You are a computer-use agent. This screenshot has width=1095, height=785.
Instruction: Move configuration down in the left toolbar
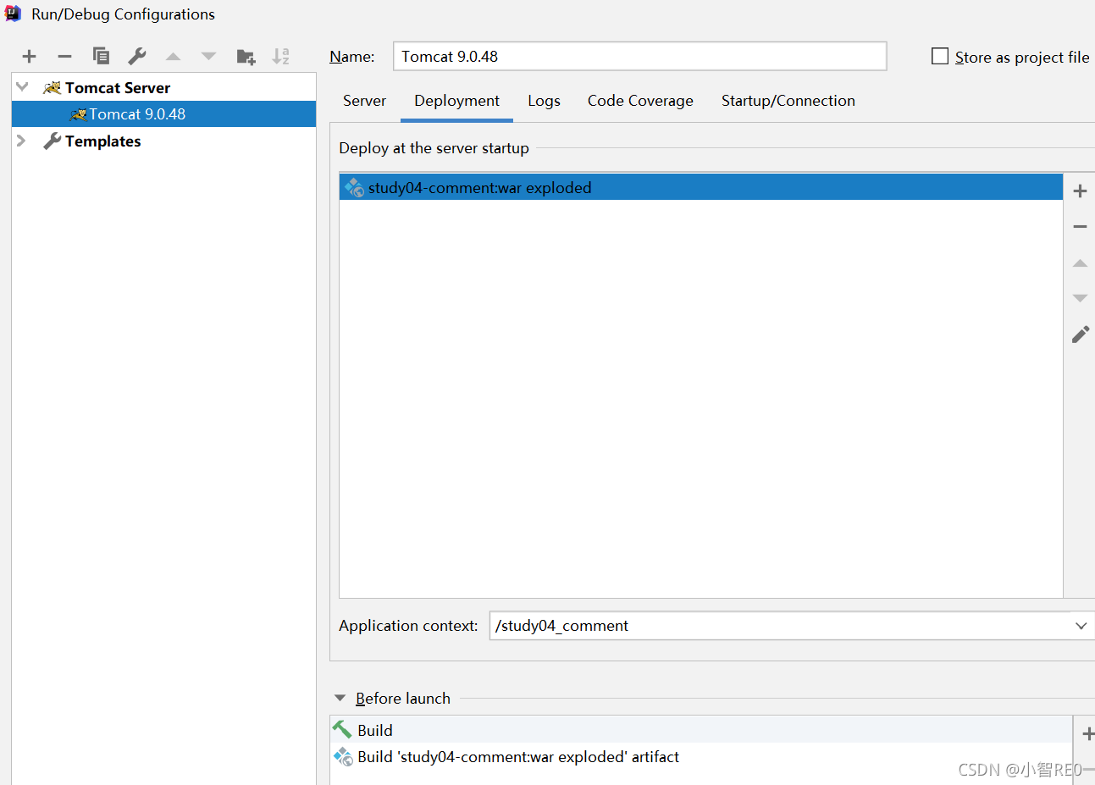click(x=208, y=57)
